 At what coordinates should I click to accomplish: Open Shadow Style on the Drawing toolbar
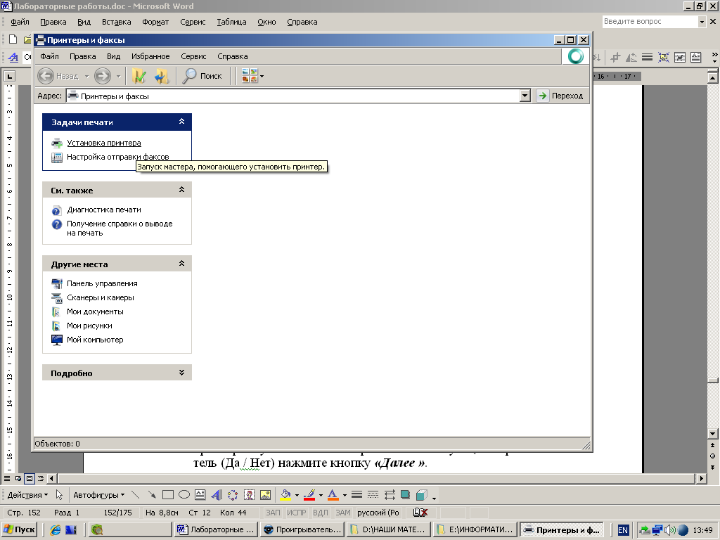pos(405,495)
